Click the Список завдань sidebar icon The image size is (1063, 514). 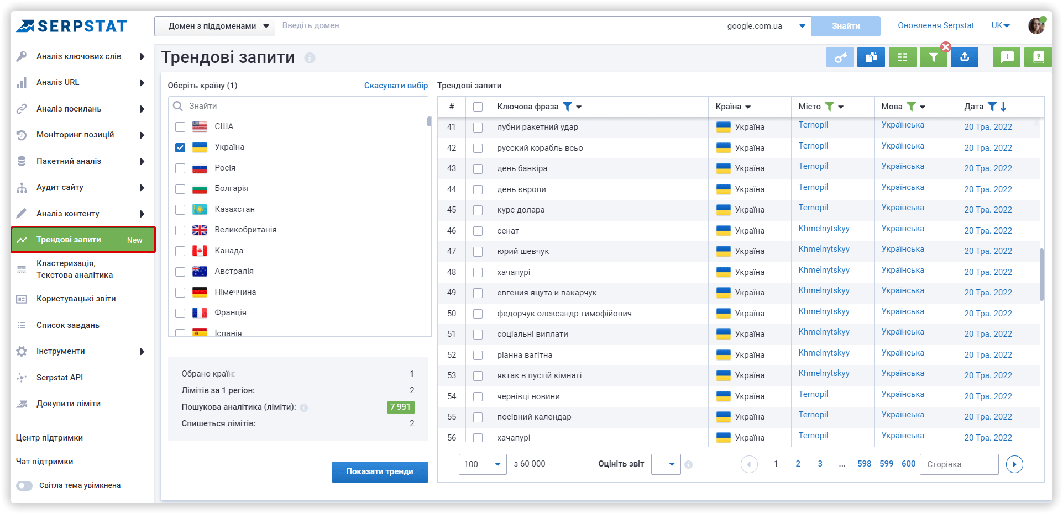(x=22, y=325)
